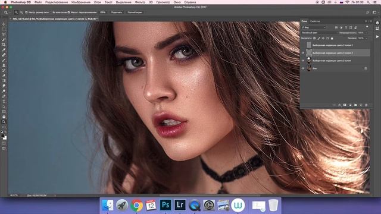Select the Pen tool
381x214 pixels.
[4, 96]
